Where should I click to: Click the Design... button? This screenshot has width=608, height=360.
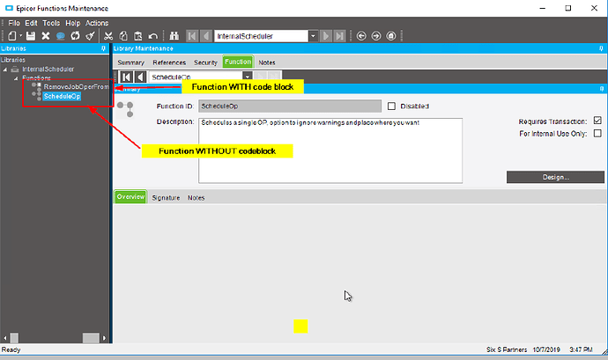(555, 177)
